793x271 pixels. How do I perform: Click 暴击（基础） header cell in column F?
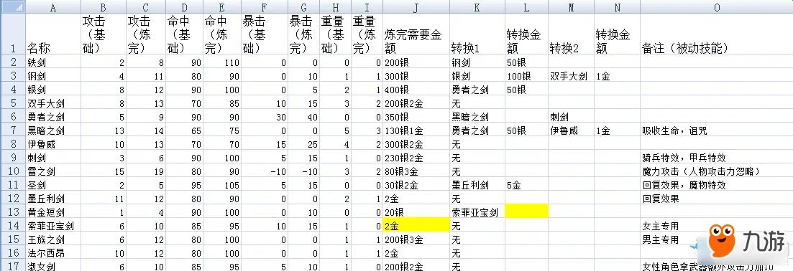(265, 34)
